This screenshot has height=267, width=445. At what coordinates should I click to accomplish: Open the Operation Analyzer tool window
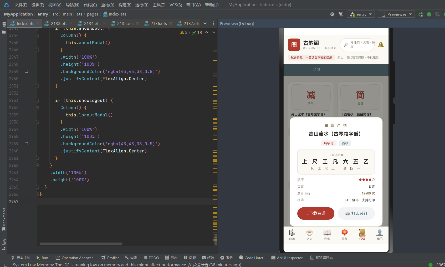tap(74, 258)
